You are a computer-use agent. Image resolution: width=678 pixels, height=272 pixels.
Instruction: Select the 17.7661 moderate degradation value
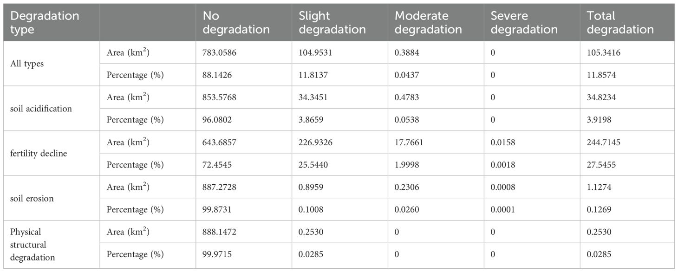tap(409, 142)
